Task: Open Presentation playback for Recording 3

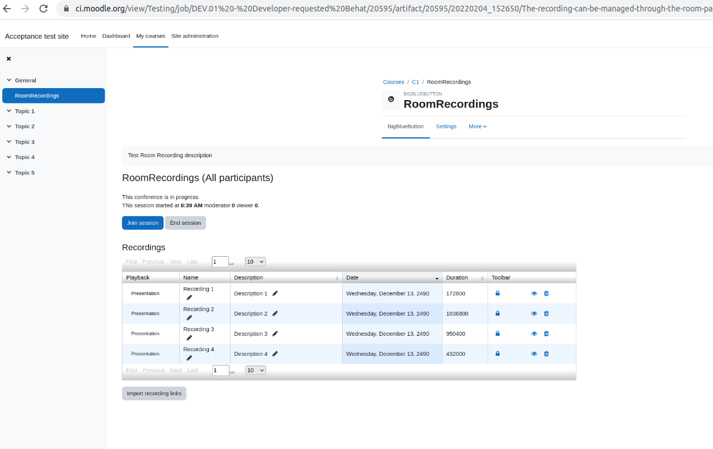Action: pos(145,333)
